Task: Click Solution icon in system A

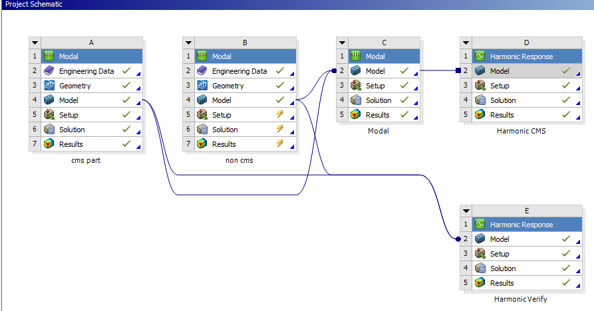Action: pos(49,129)
